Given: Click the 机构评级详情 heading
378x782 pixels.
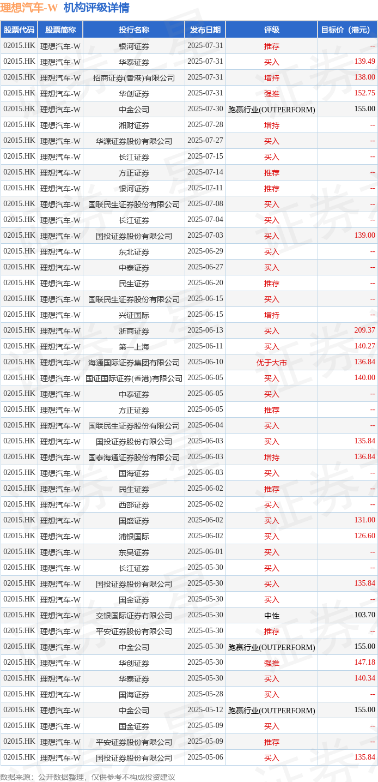Looking at the screenshot, I should pos(96,8).
